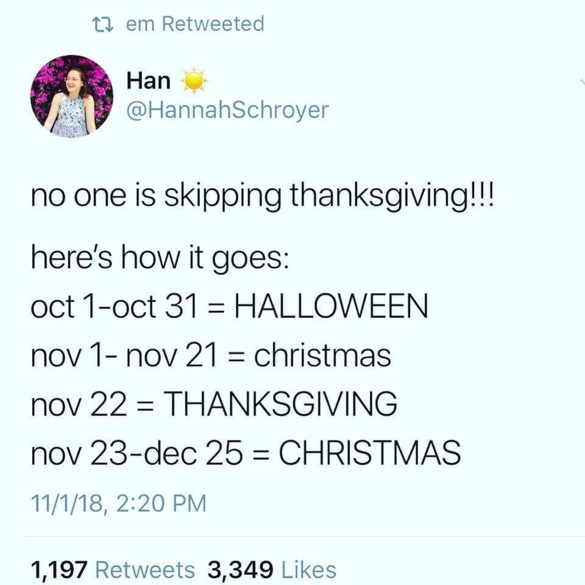Click the line 'oct 1-oct 31 = HALLOWEEN'
Image resolution: width=585 pixels, height=585 pixels.
(230, 307)
